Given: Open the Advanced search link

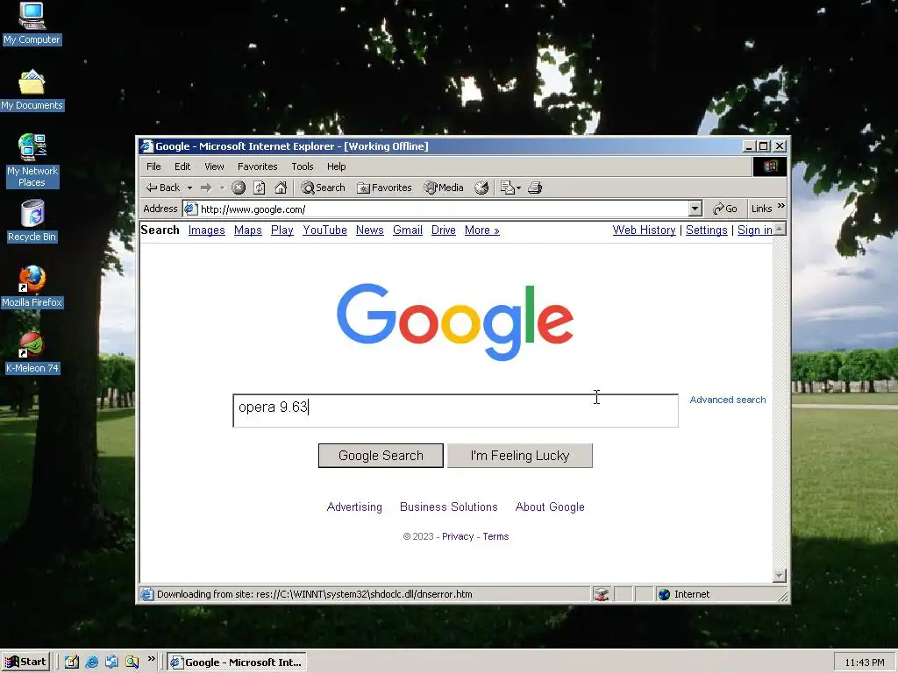Looking at the screenshot, I should click(728, 400).
